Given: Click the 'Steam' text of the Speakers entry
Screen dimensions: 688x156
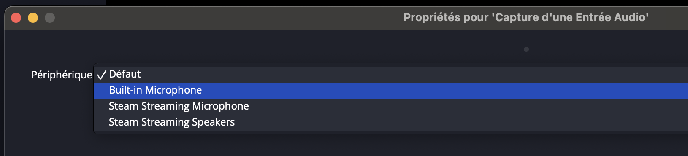Looking at the screenshot, I should [x=124, y=122].
